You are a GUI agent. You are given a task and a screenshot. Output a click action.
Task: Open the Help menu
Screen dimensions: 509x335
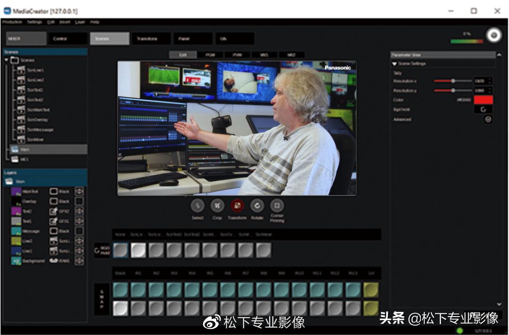click(94, 22)
